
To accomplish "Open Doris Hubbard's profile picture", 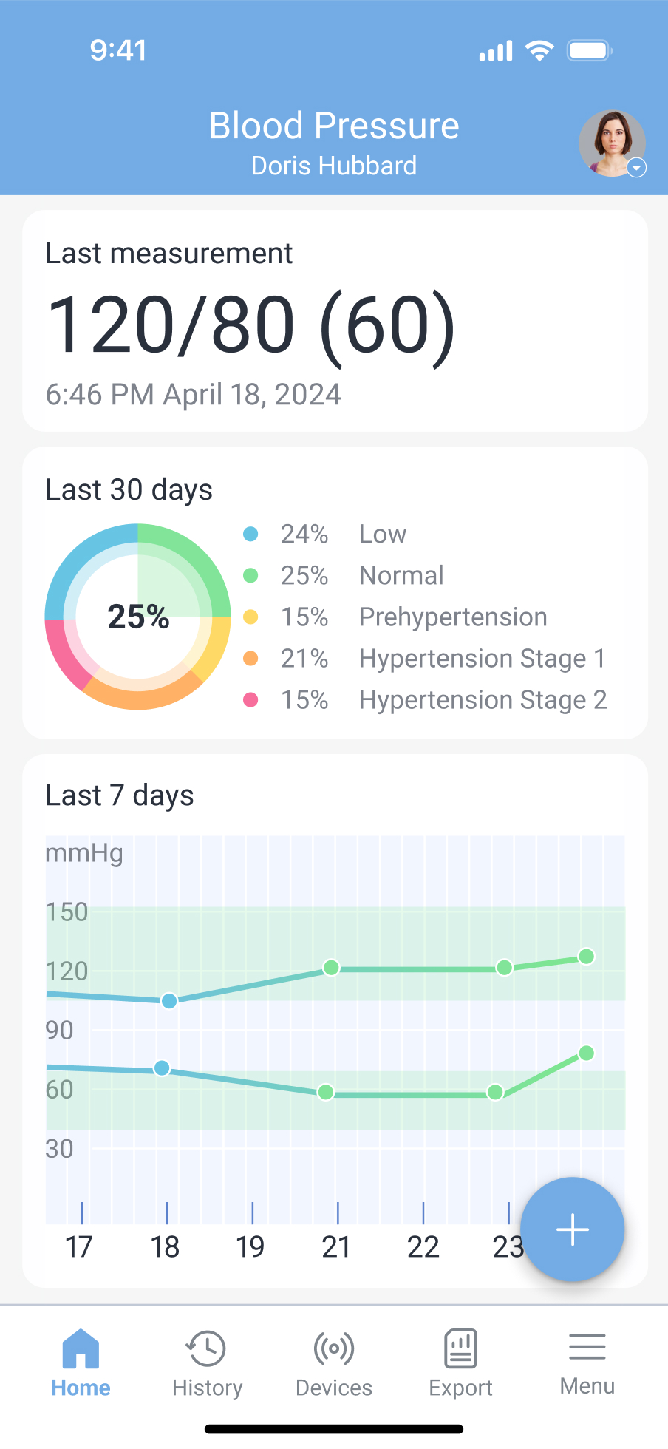I will click(x=611, y=143).
